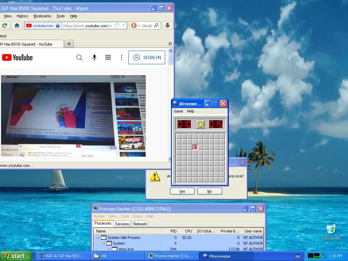Screen dimensions: 348x261
Task: Open the Bookmarks menu
Action: click(42, 16)
